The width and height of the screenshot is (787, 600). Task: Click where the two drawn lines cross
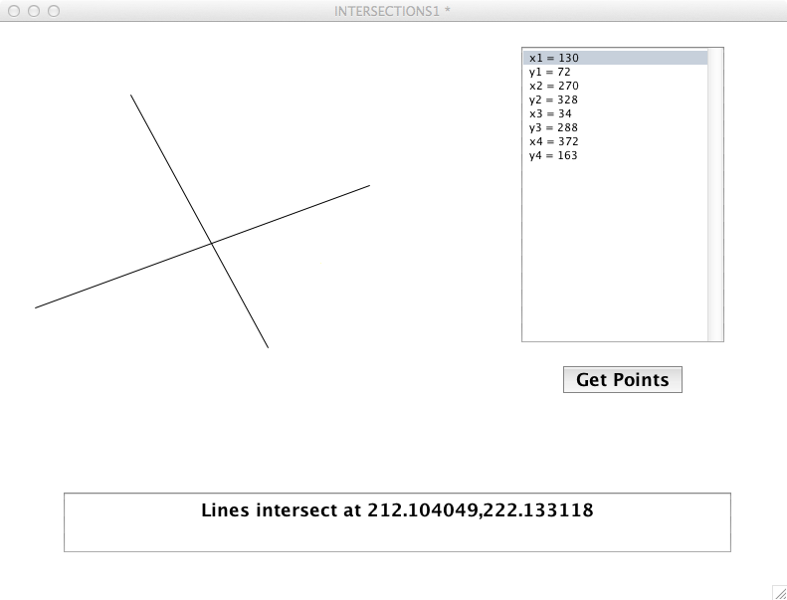211,242
